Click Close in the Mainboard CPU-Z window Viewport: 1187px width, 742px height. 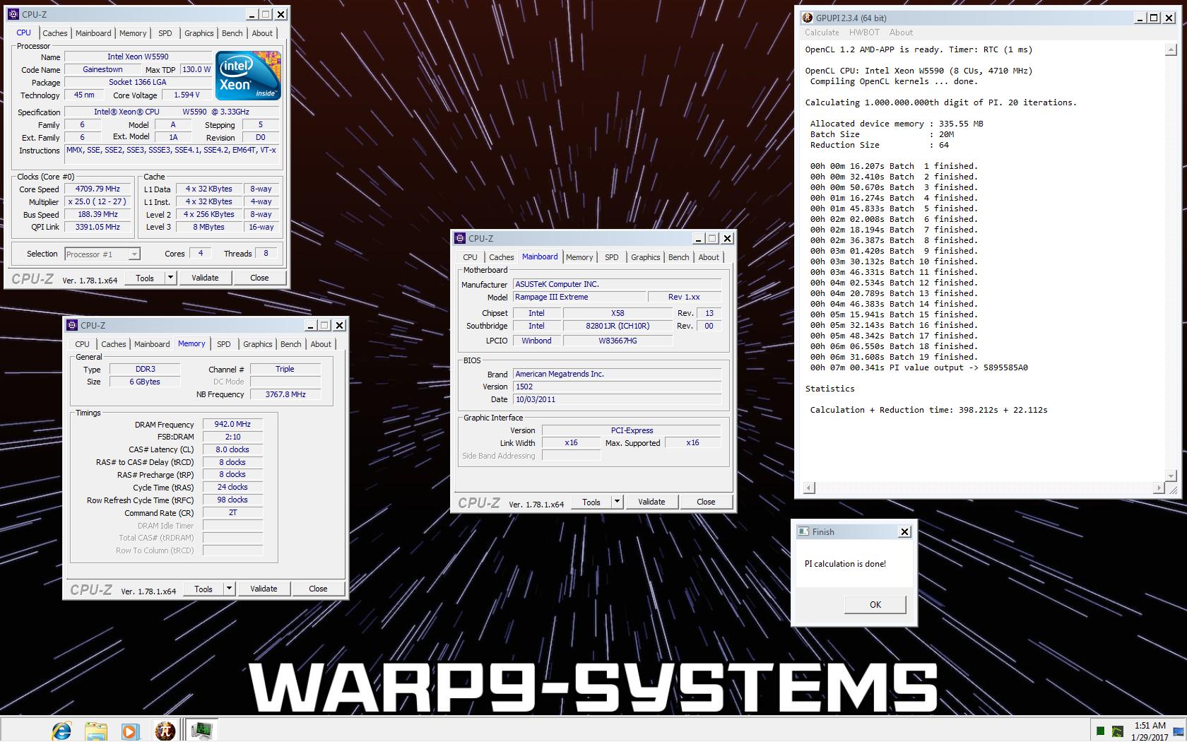pos(706,502)
